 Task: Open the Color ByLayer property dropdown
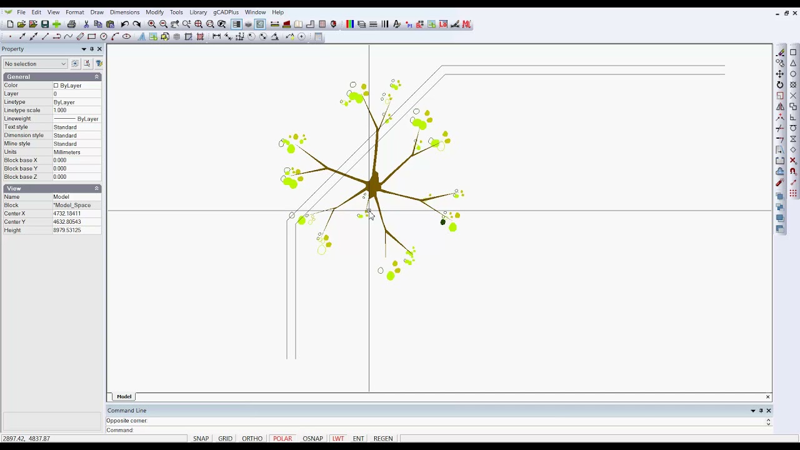click(x=77, y=86)
